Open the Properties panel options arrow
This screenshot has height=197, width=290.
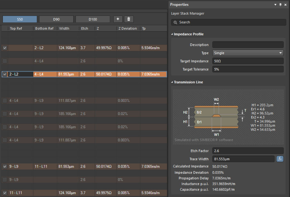[x=275, y=4]
